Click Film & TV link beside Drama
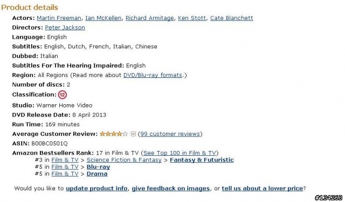 pos(65,174)
